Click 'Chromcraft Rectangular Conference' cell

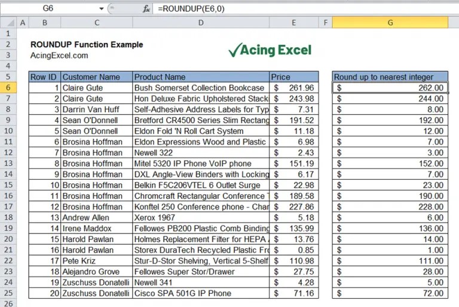coord(201,196)
